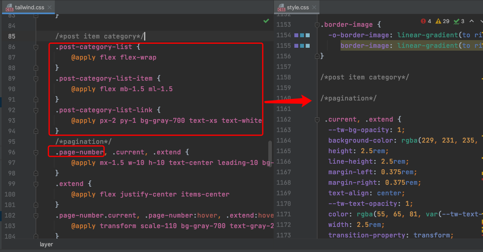483x252 pixels.
Task: Click the '.border-image' selector in style.css
Action: click(347, 25)
